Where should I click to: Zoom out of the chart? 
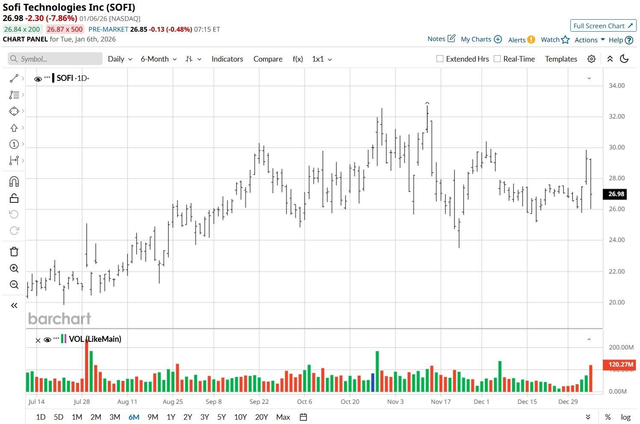tap(14, 285)
